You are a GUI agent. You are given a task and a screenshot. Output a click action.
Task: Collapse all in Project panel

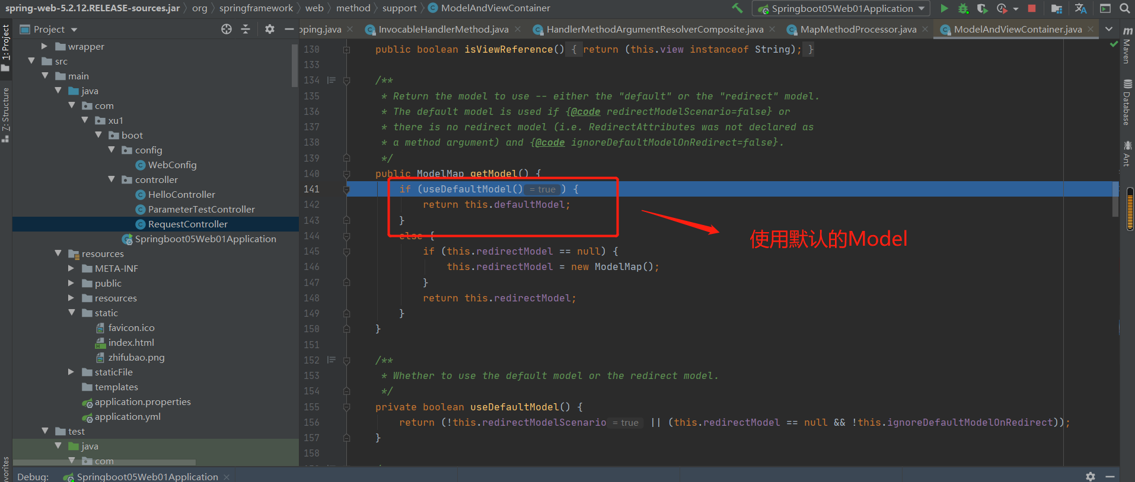click(x=246, y=29)
